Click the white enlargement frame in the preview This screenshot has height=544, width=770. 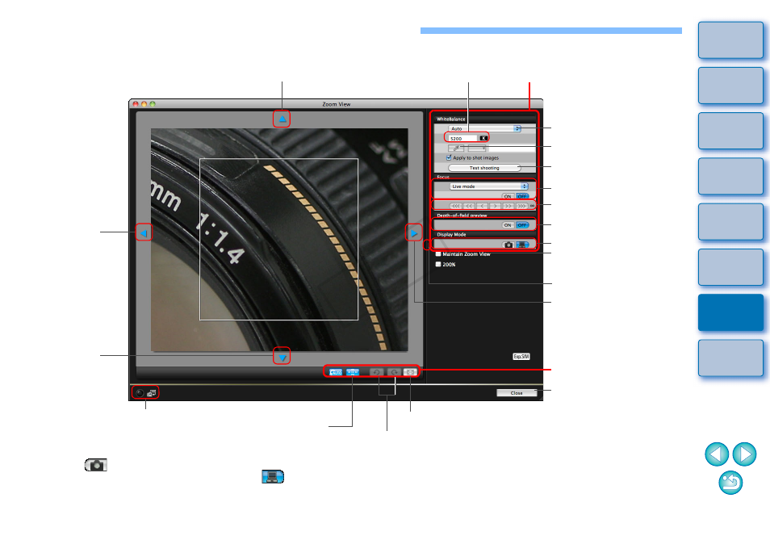(x=279, y=239)
